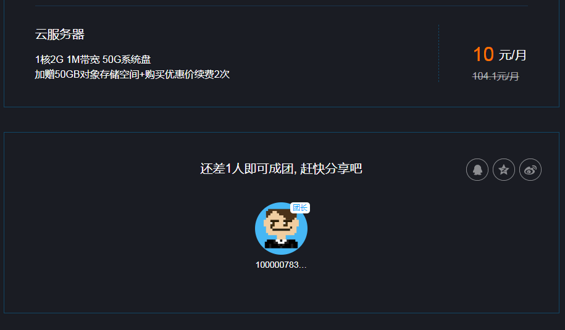The width and height of the screenshot is (565, 330).
Task: Select the username 100000783... below the avatar
Action: pyautogui.click(x=281, y=265)
